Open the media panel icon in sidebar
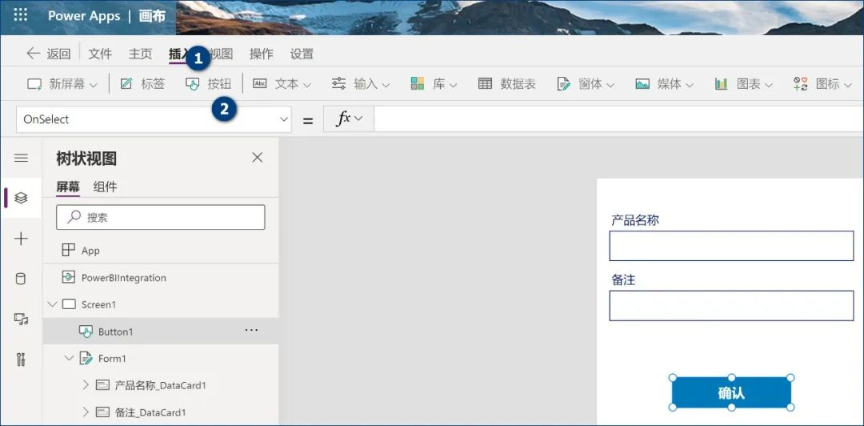 tap(21, 319)
